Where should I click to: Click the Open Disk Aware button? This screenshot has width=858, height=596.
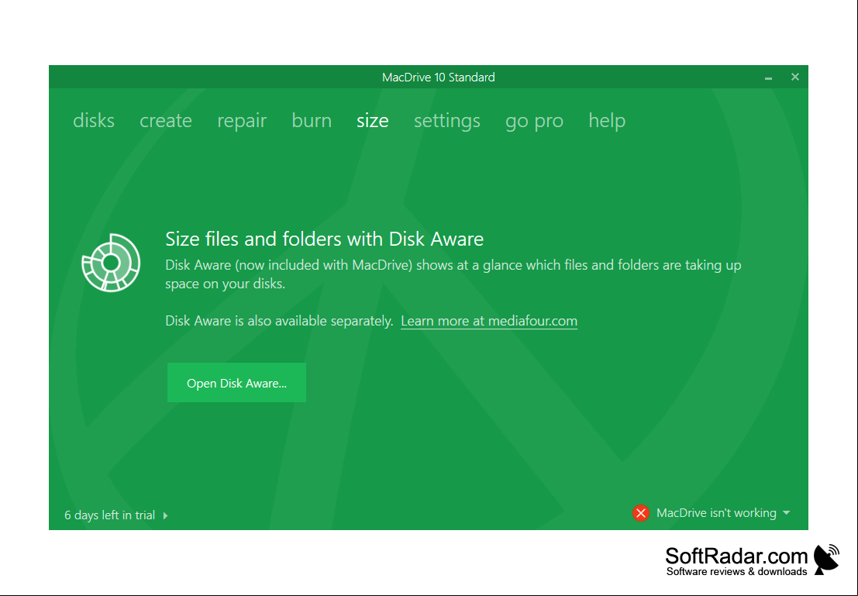(x=236, y=383)
